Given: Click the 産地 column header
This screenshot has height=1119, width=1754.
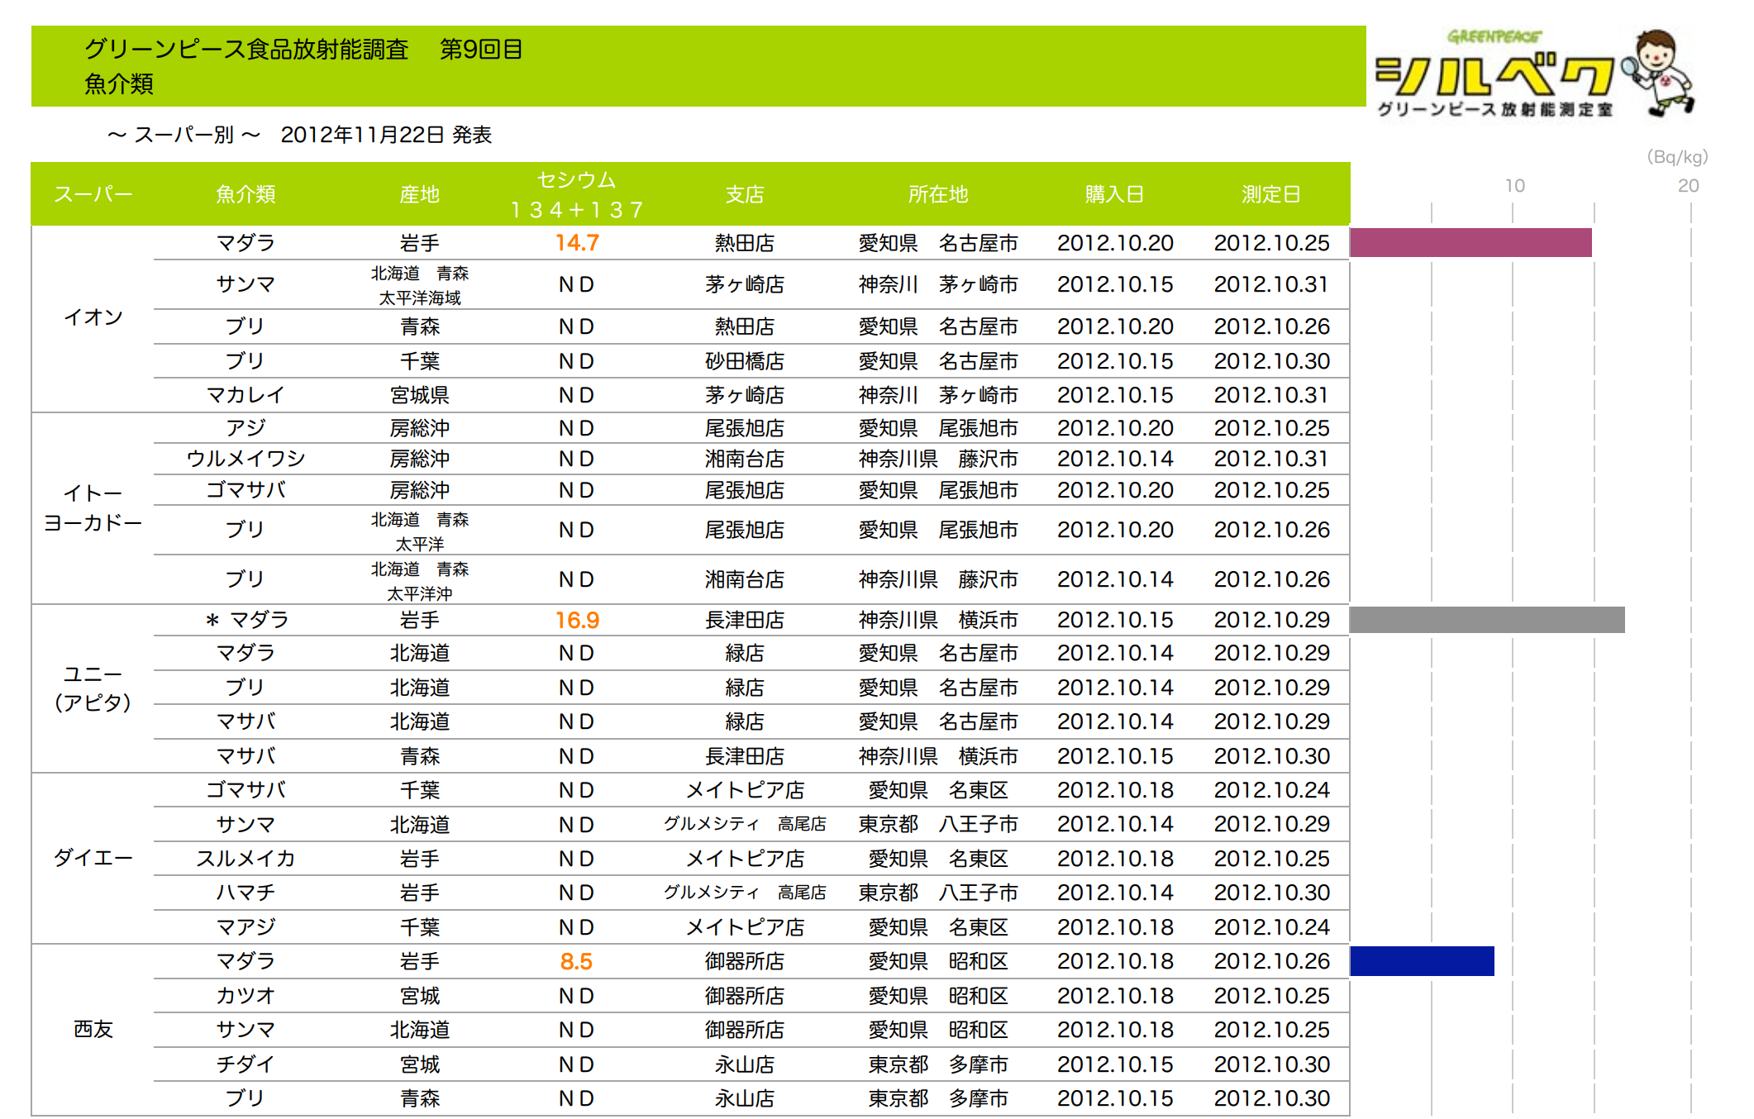Looking at the screenshot, I should pos(419,194).
